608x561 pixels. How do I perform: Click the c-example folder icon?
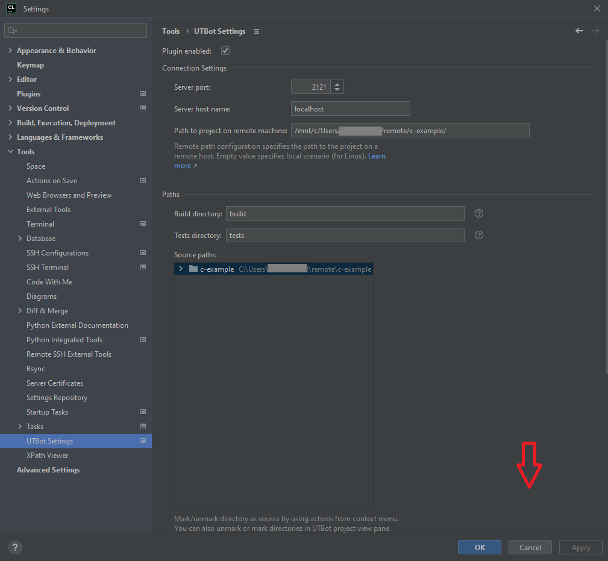[x=193, y=269]
